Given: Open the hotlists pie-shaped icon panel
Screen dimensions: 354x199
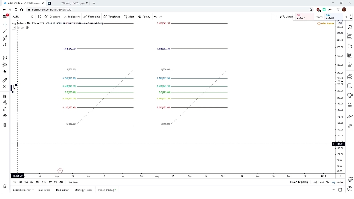Looking at the screenshot, I should coord(350,46).
